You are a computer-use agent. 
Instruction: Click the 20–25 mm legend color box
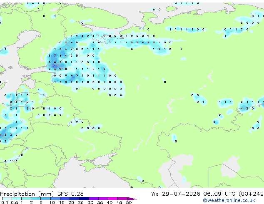[x=75, y=199]
